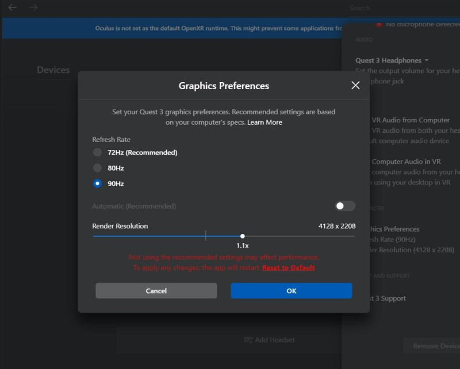Click the Devices heading in background
This screenshot has width=460, height=369.
click(x=53, y=70)
